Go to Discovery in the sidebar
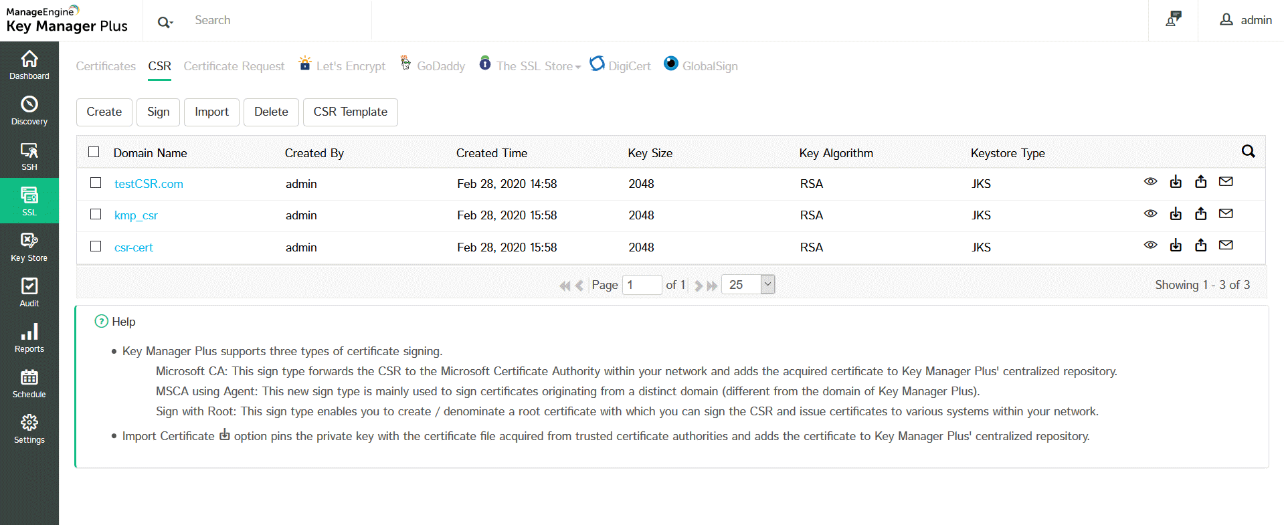 point(29,110)
